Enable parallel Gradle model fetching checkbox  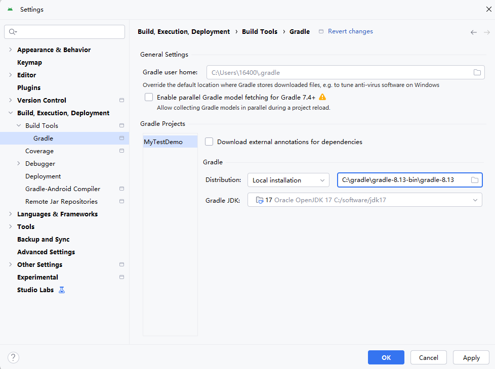[x=149, y=97]
